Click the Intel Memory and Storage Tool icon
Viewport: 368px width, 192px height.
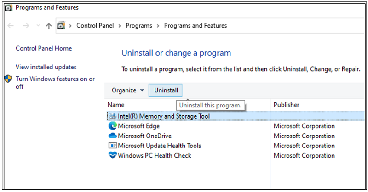pyautogui.click(x=112, y=116)
